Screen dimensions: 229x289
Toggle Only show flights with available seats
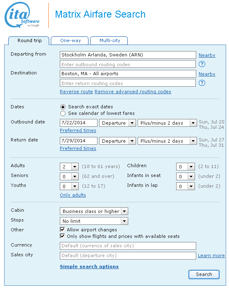tap(62, 236)
